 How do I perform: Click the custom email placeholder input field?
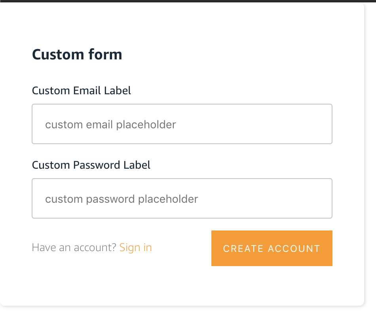coord(182,124)
